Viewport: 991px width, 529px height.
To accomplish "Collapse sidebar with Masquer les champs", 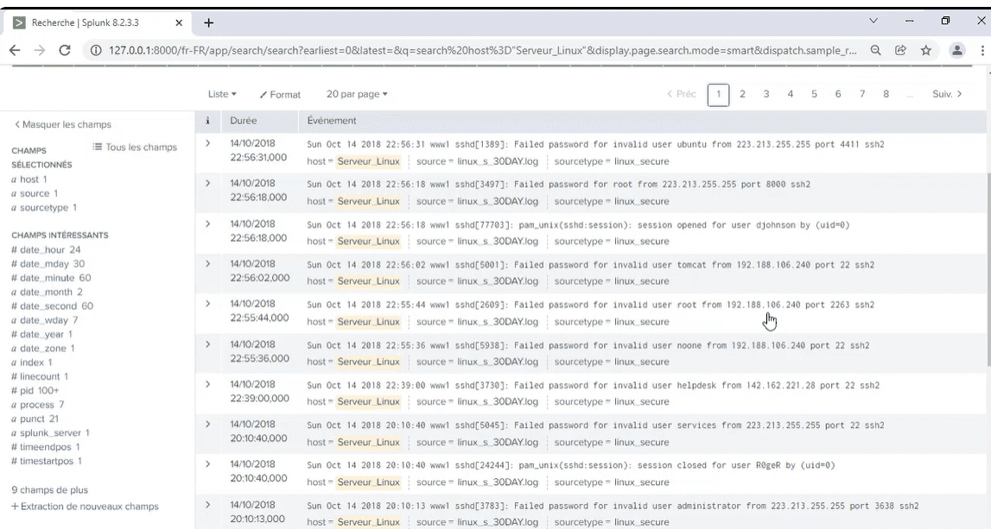I will pos(63,124).
